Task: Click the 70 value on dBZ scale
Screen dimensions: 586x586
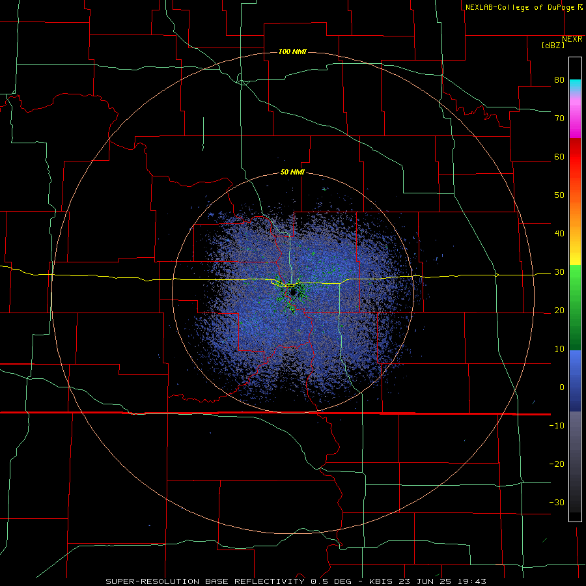Action: pos(559,119)
